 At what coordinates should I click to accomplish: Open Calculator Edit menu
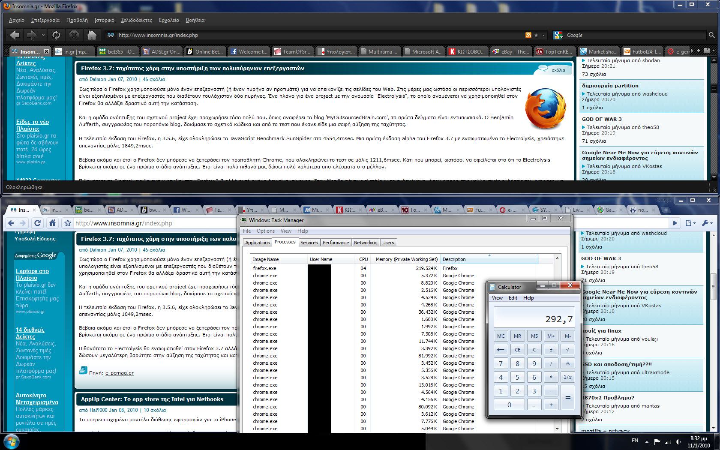513,298
